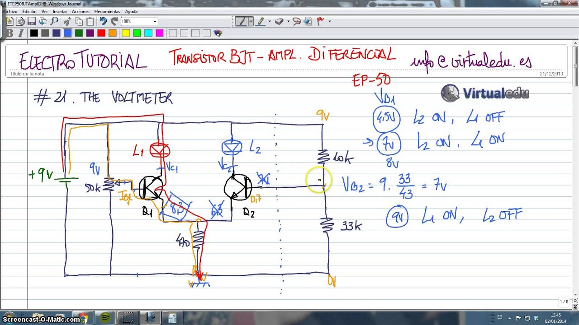
Task: Click the insert/remove space tool
Action: (308, 21)
